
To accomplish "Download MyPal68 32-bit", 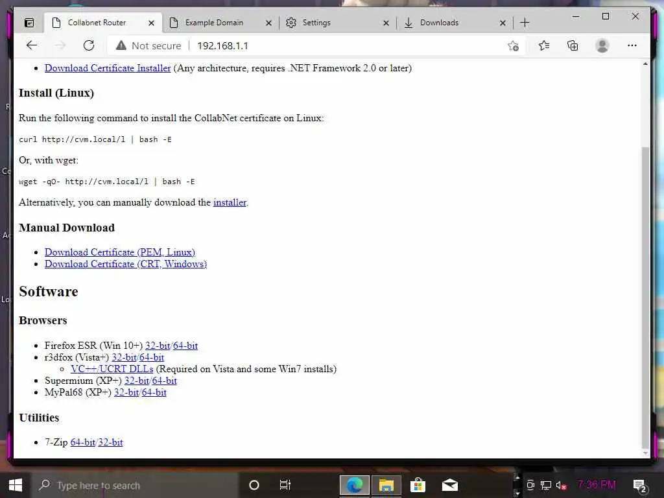I will pyautogui.click(x=126, y=392).
